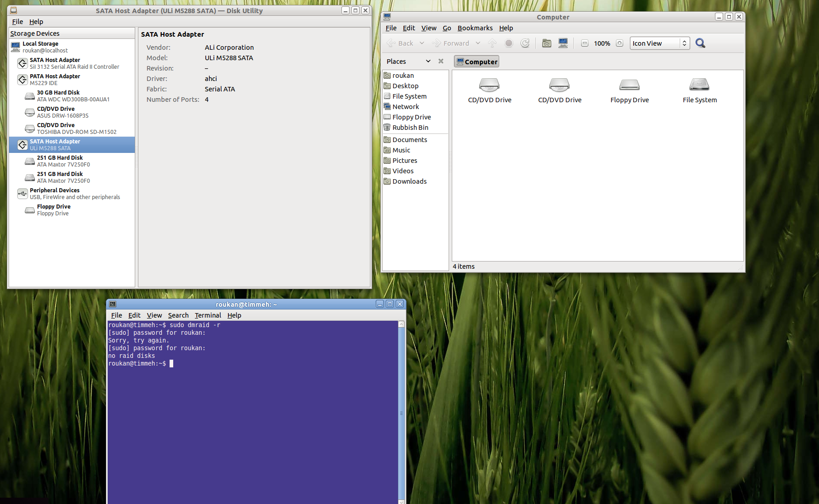This screenshot has height=504, width=819.
Task: Open the Disk Utility Help menu
Action: 36,22
